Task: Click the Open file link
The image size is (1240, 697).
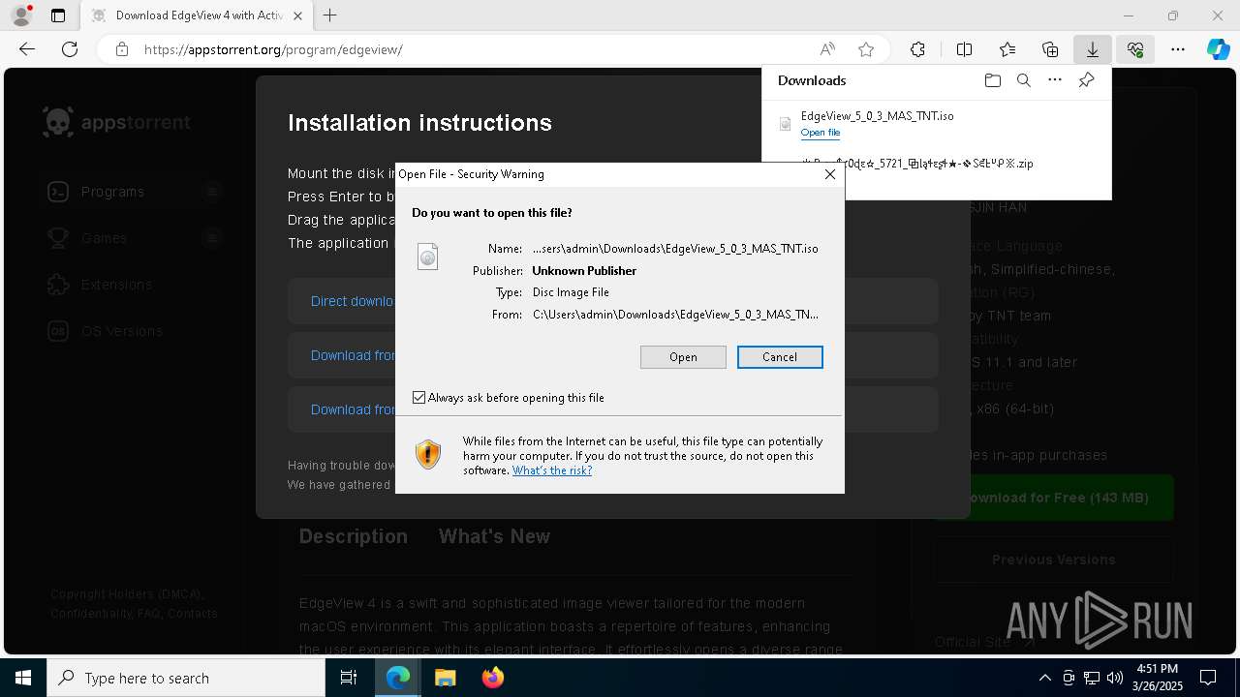Action: pos(821,133)
